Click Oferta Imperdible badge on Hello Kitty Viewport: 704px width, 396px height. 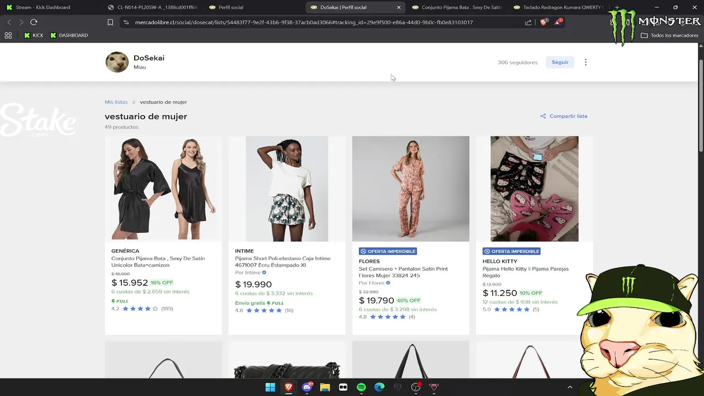[512, 251]
